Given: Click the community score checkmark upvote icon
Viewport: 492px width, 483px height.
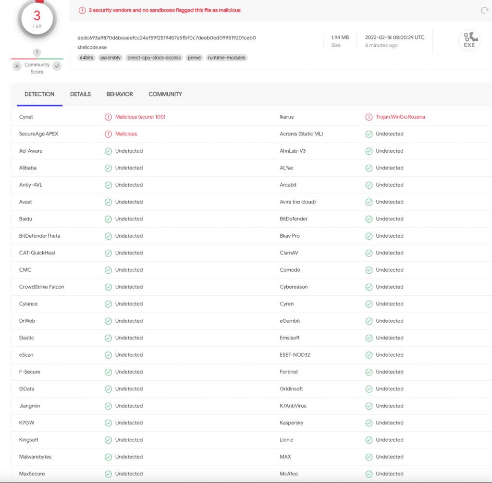Looking at the screenshot, I should [x=57, y=66].
